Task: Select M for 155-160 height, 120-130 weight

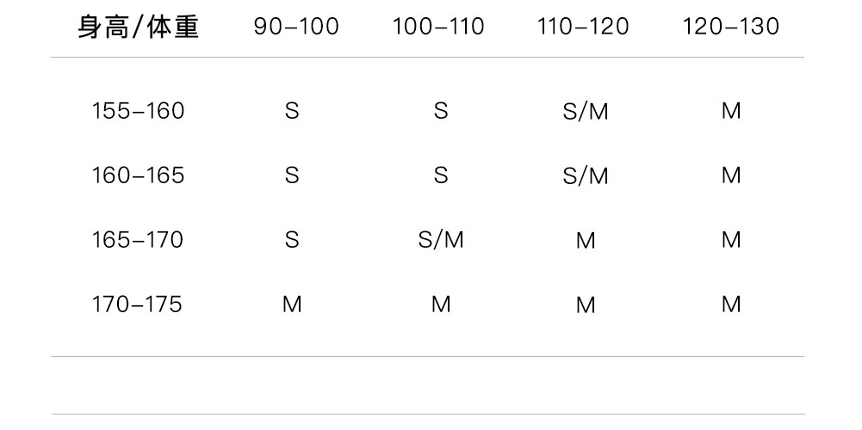Action: click(x=731, y=112)
